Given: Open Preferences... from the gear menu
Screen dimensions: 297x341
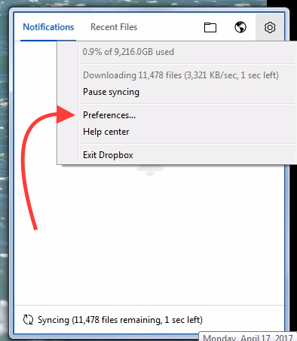Looking at the screenshot, I should click(109, 115).
